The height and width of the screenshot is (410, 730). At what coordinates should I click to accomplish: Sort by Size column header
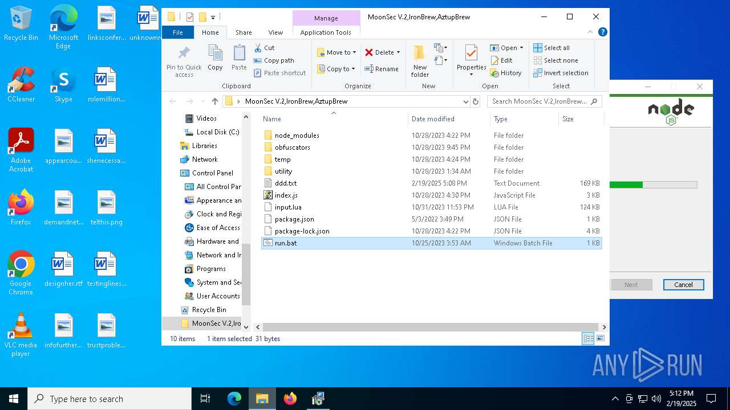coord(581,119)
